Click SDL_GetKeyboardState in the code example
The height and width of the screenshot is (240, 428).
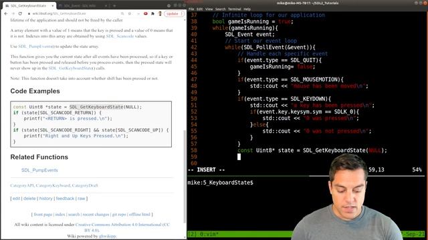[96, 107]
